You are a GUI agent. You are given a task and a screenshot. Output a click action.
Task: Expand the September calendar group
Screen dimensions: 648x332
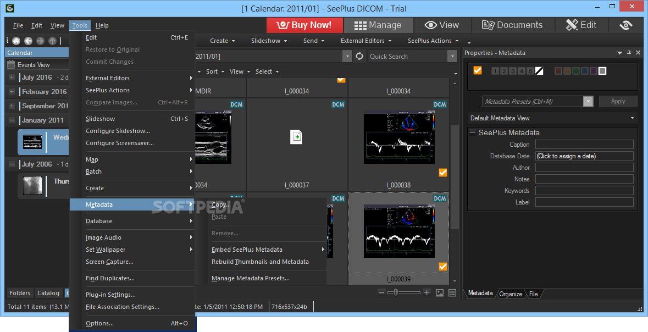coord(12,106)
